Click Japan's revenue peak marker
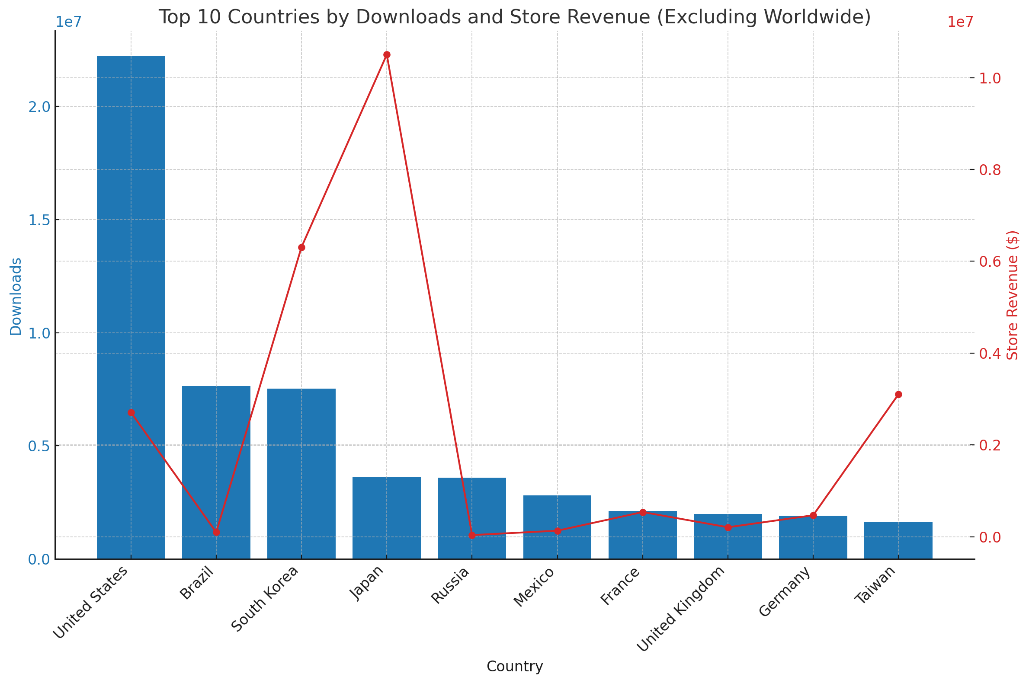 click(387, 55)
